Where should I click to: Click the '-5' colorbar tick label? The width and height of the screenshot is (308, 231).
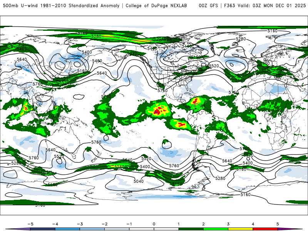30,224
